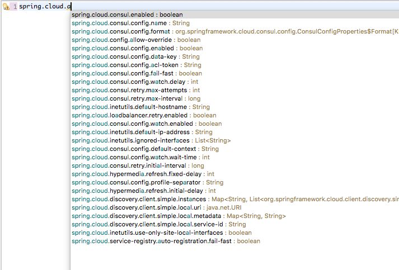Select spring.cloud.discovery.client.simple.local.service-id proposal
The image size is (399, 270).
click(x=234, y=225)
